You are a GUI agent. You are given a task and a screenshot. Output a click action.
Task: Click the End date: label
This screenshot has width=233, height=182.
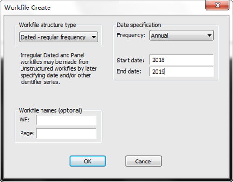pyautogui.click(x=129, y=71)
